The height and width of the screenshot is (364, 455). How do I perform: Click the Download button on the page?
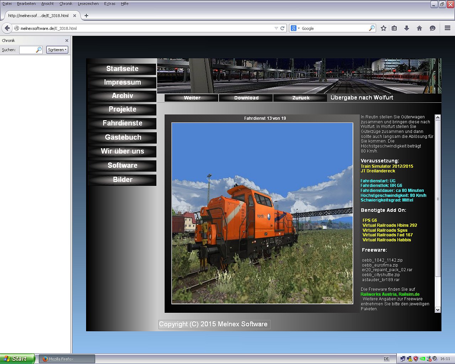coord(246,98)
